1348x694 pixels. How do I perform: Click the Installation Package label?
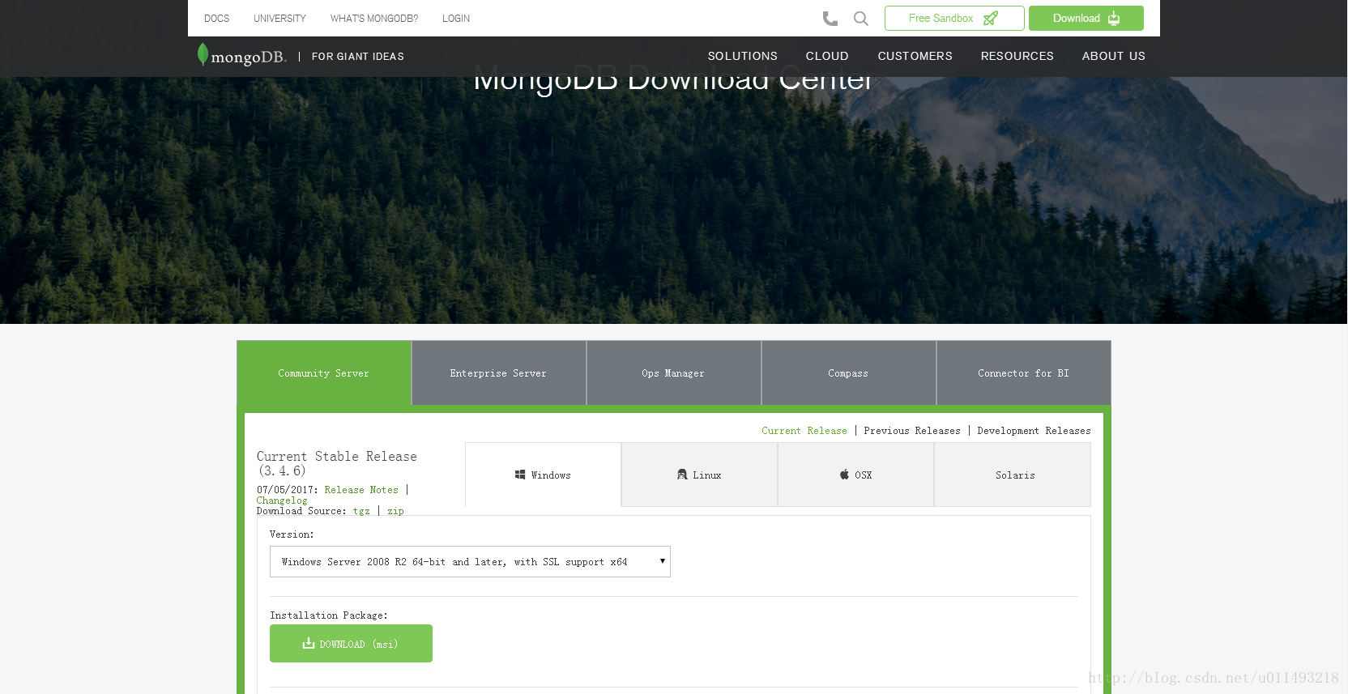point(329,615)
